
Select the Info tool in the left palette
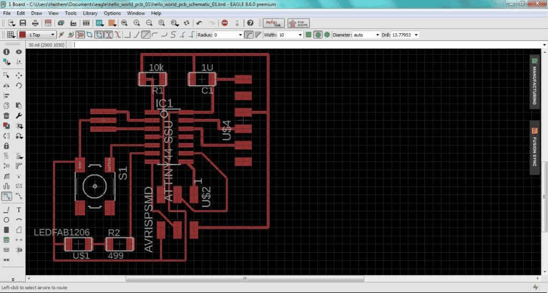point(6,52)
